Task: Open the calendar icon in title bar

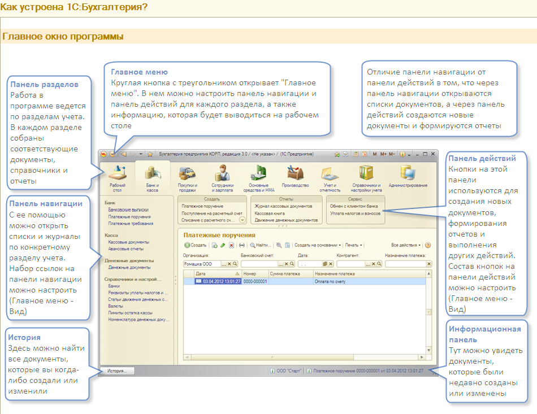Action: click(x=365, y=154)
